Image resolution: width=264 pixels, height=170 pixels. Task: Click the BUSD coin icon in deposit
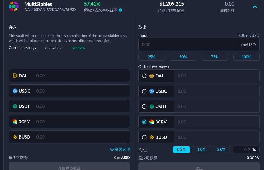tap(15, 137)
